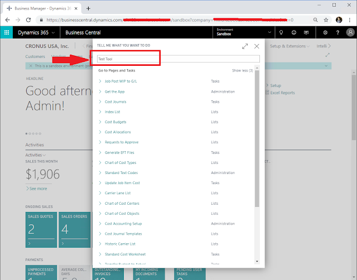Screen dimensions: 357x280
Task: Open Cost Allocations from results
Action: click(118, 132)
